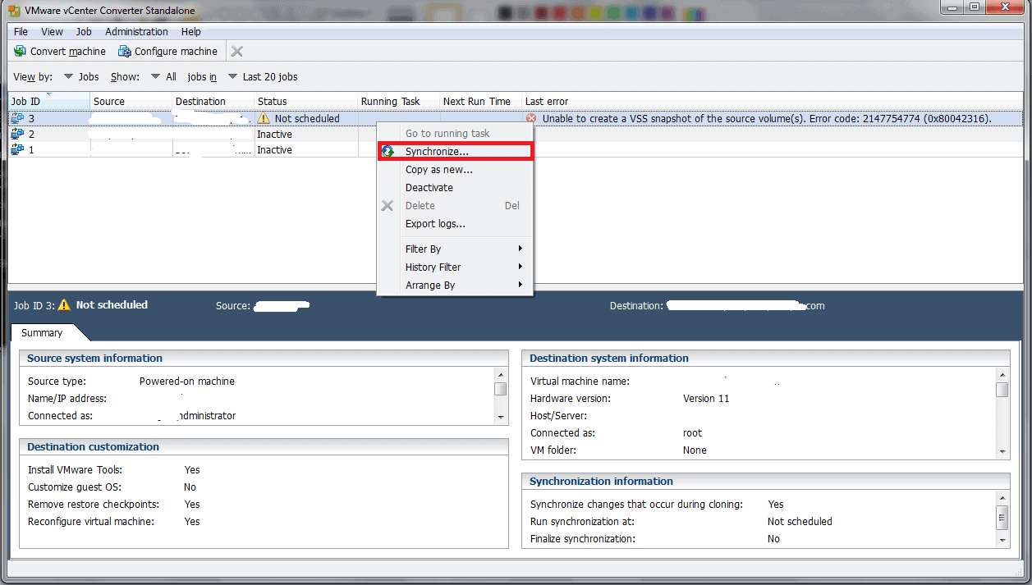Sort by the Source column header
This screenshot has width=1032, height=585.
tap(131, 101)
